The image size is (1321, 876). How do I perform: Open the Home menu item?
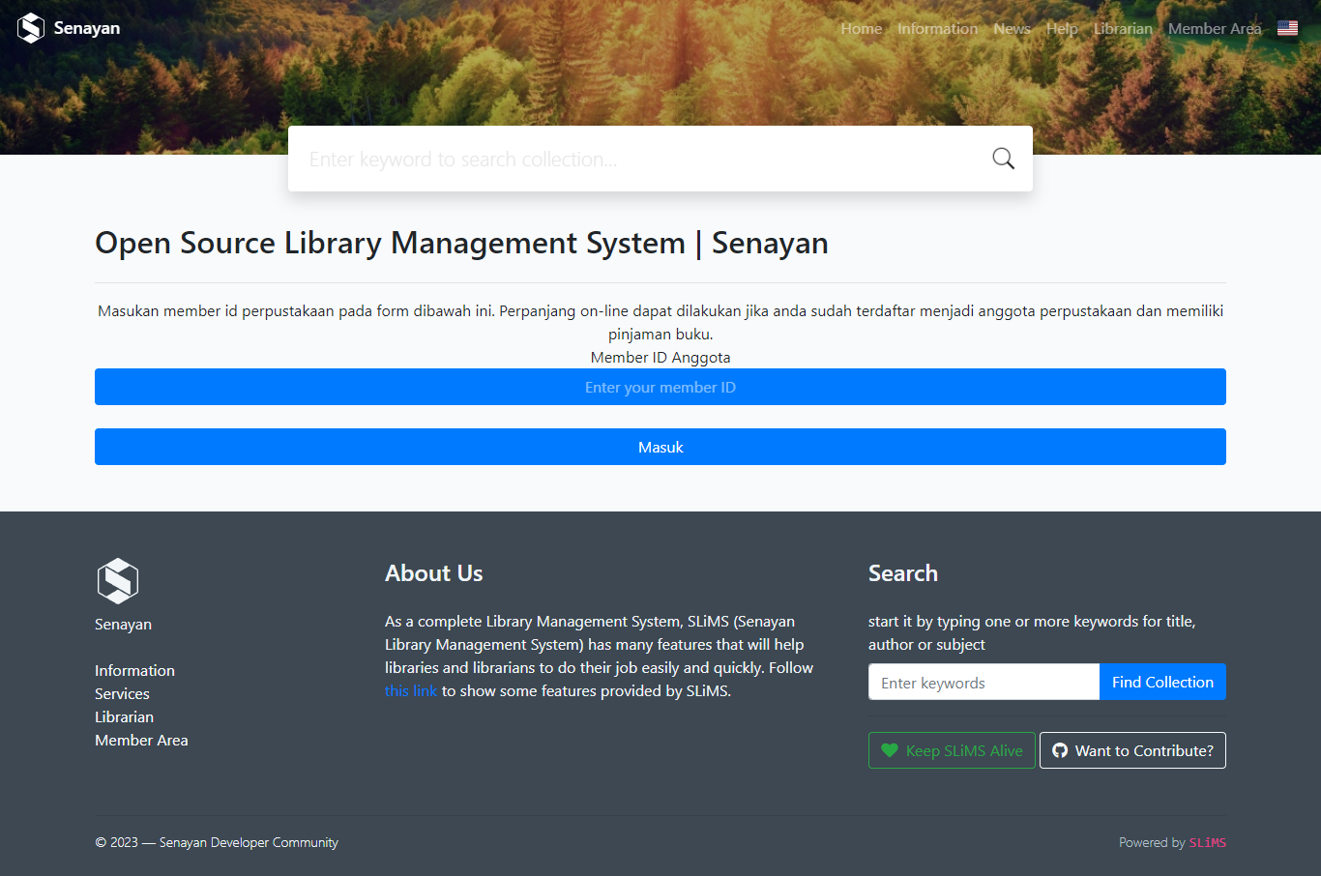861,29
